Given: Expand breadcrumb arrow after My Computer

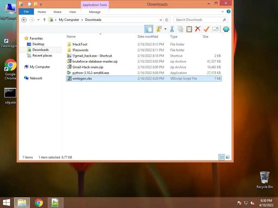Looking at the screenshot, I should pos(82,20).
